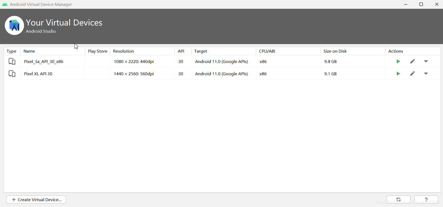Minimize the Android Virtual Device Manager window
The image size is (443, 207).
point(406,4)
